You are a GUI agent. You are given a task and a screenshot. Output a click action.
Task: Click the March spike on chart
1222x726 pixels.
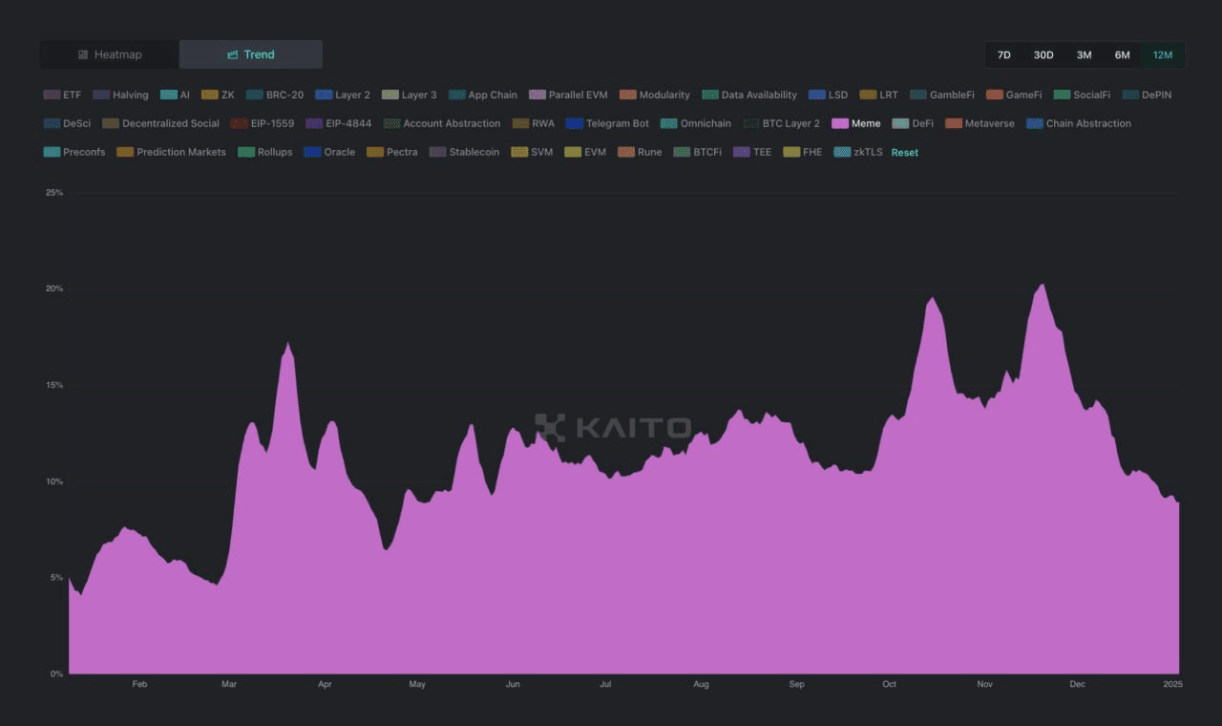coord(287,343)
